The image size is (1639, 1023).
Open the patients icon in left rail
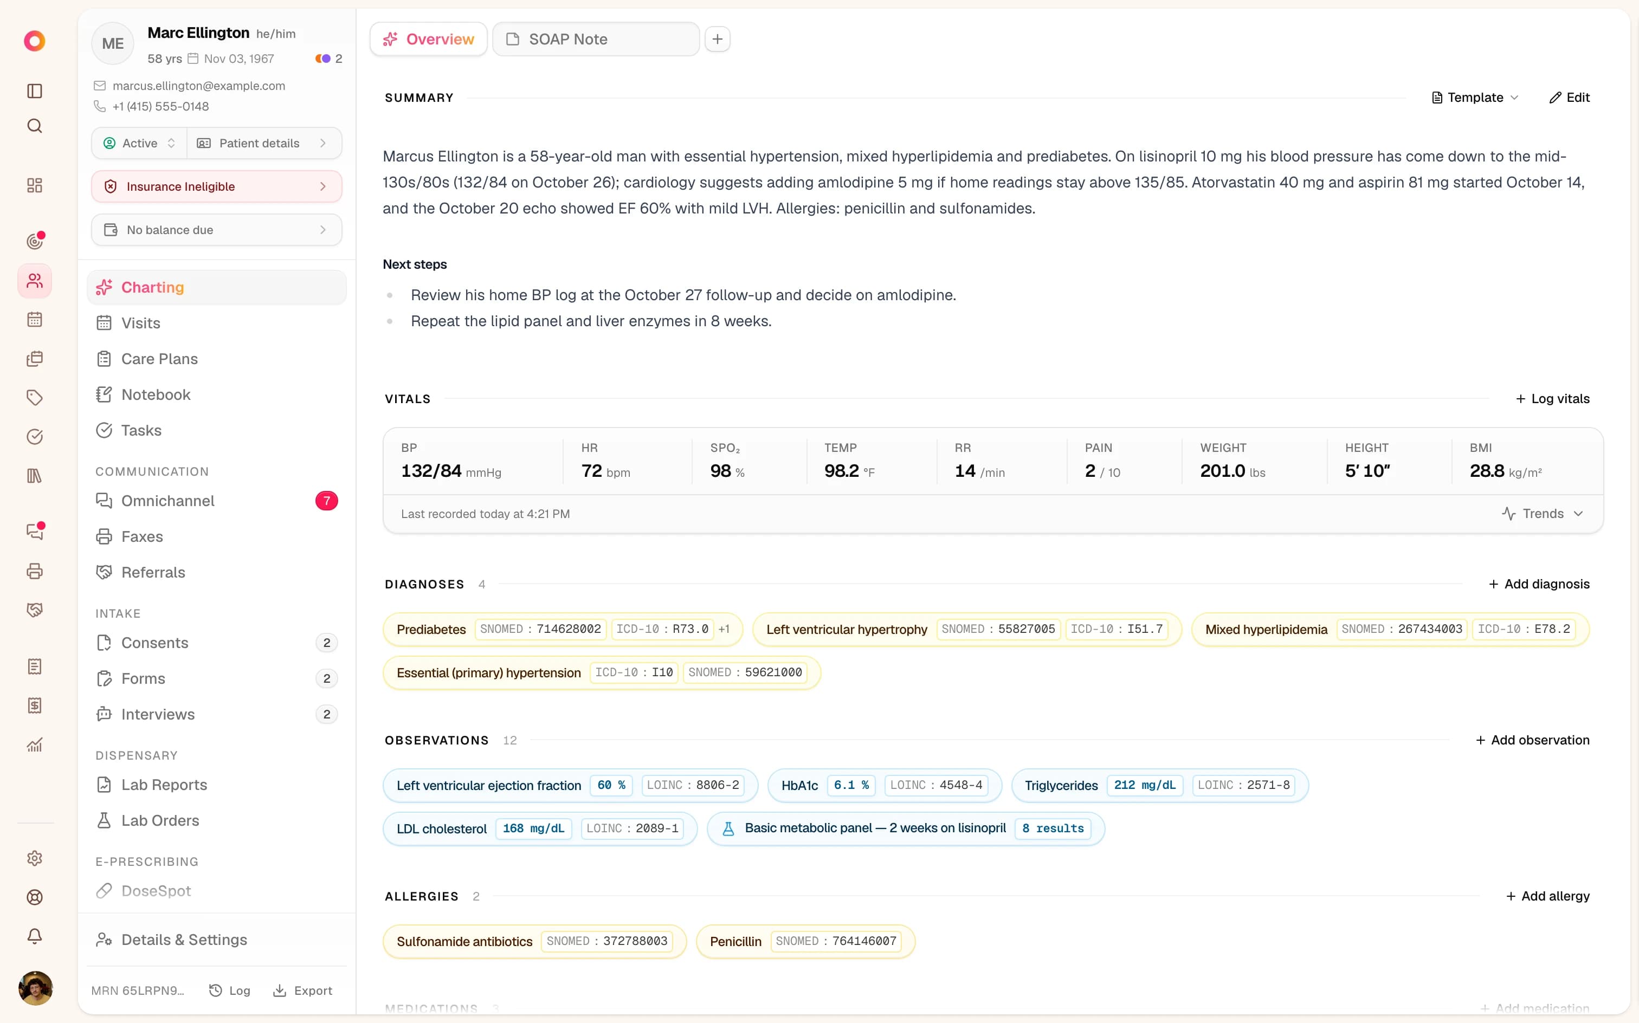click(35, 280)
